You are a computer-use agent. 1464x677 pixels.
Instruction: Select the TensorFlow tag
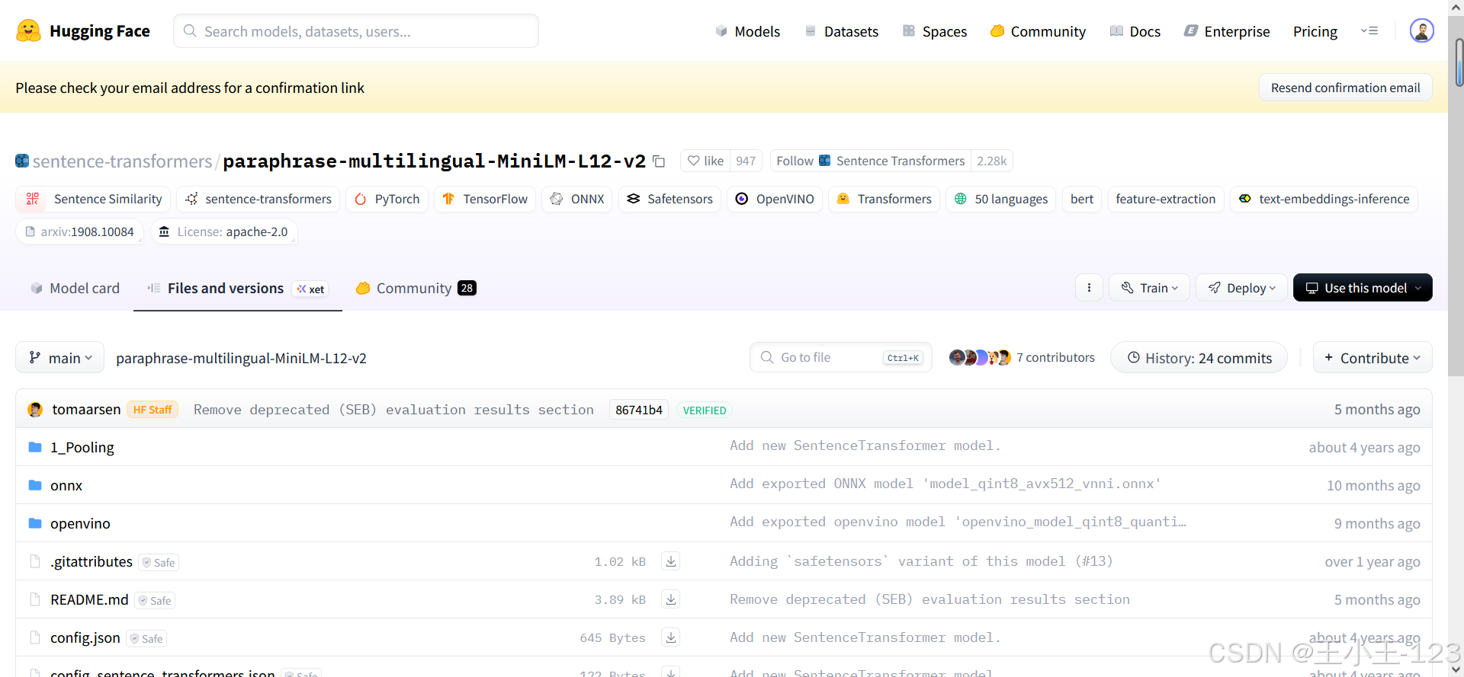(x=485, y=199)
